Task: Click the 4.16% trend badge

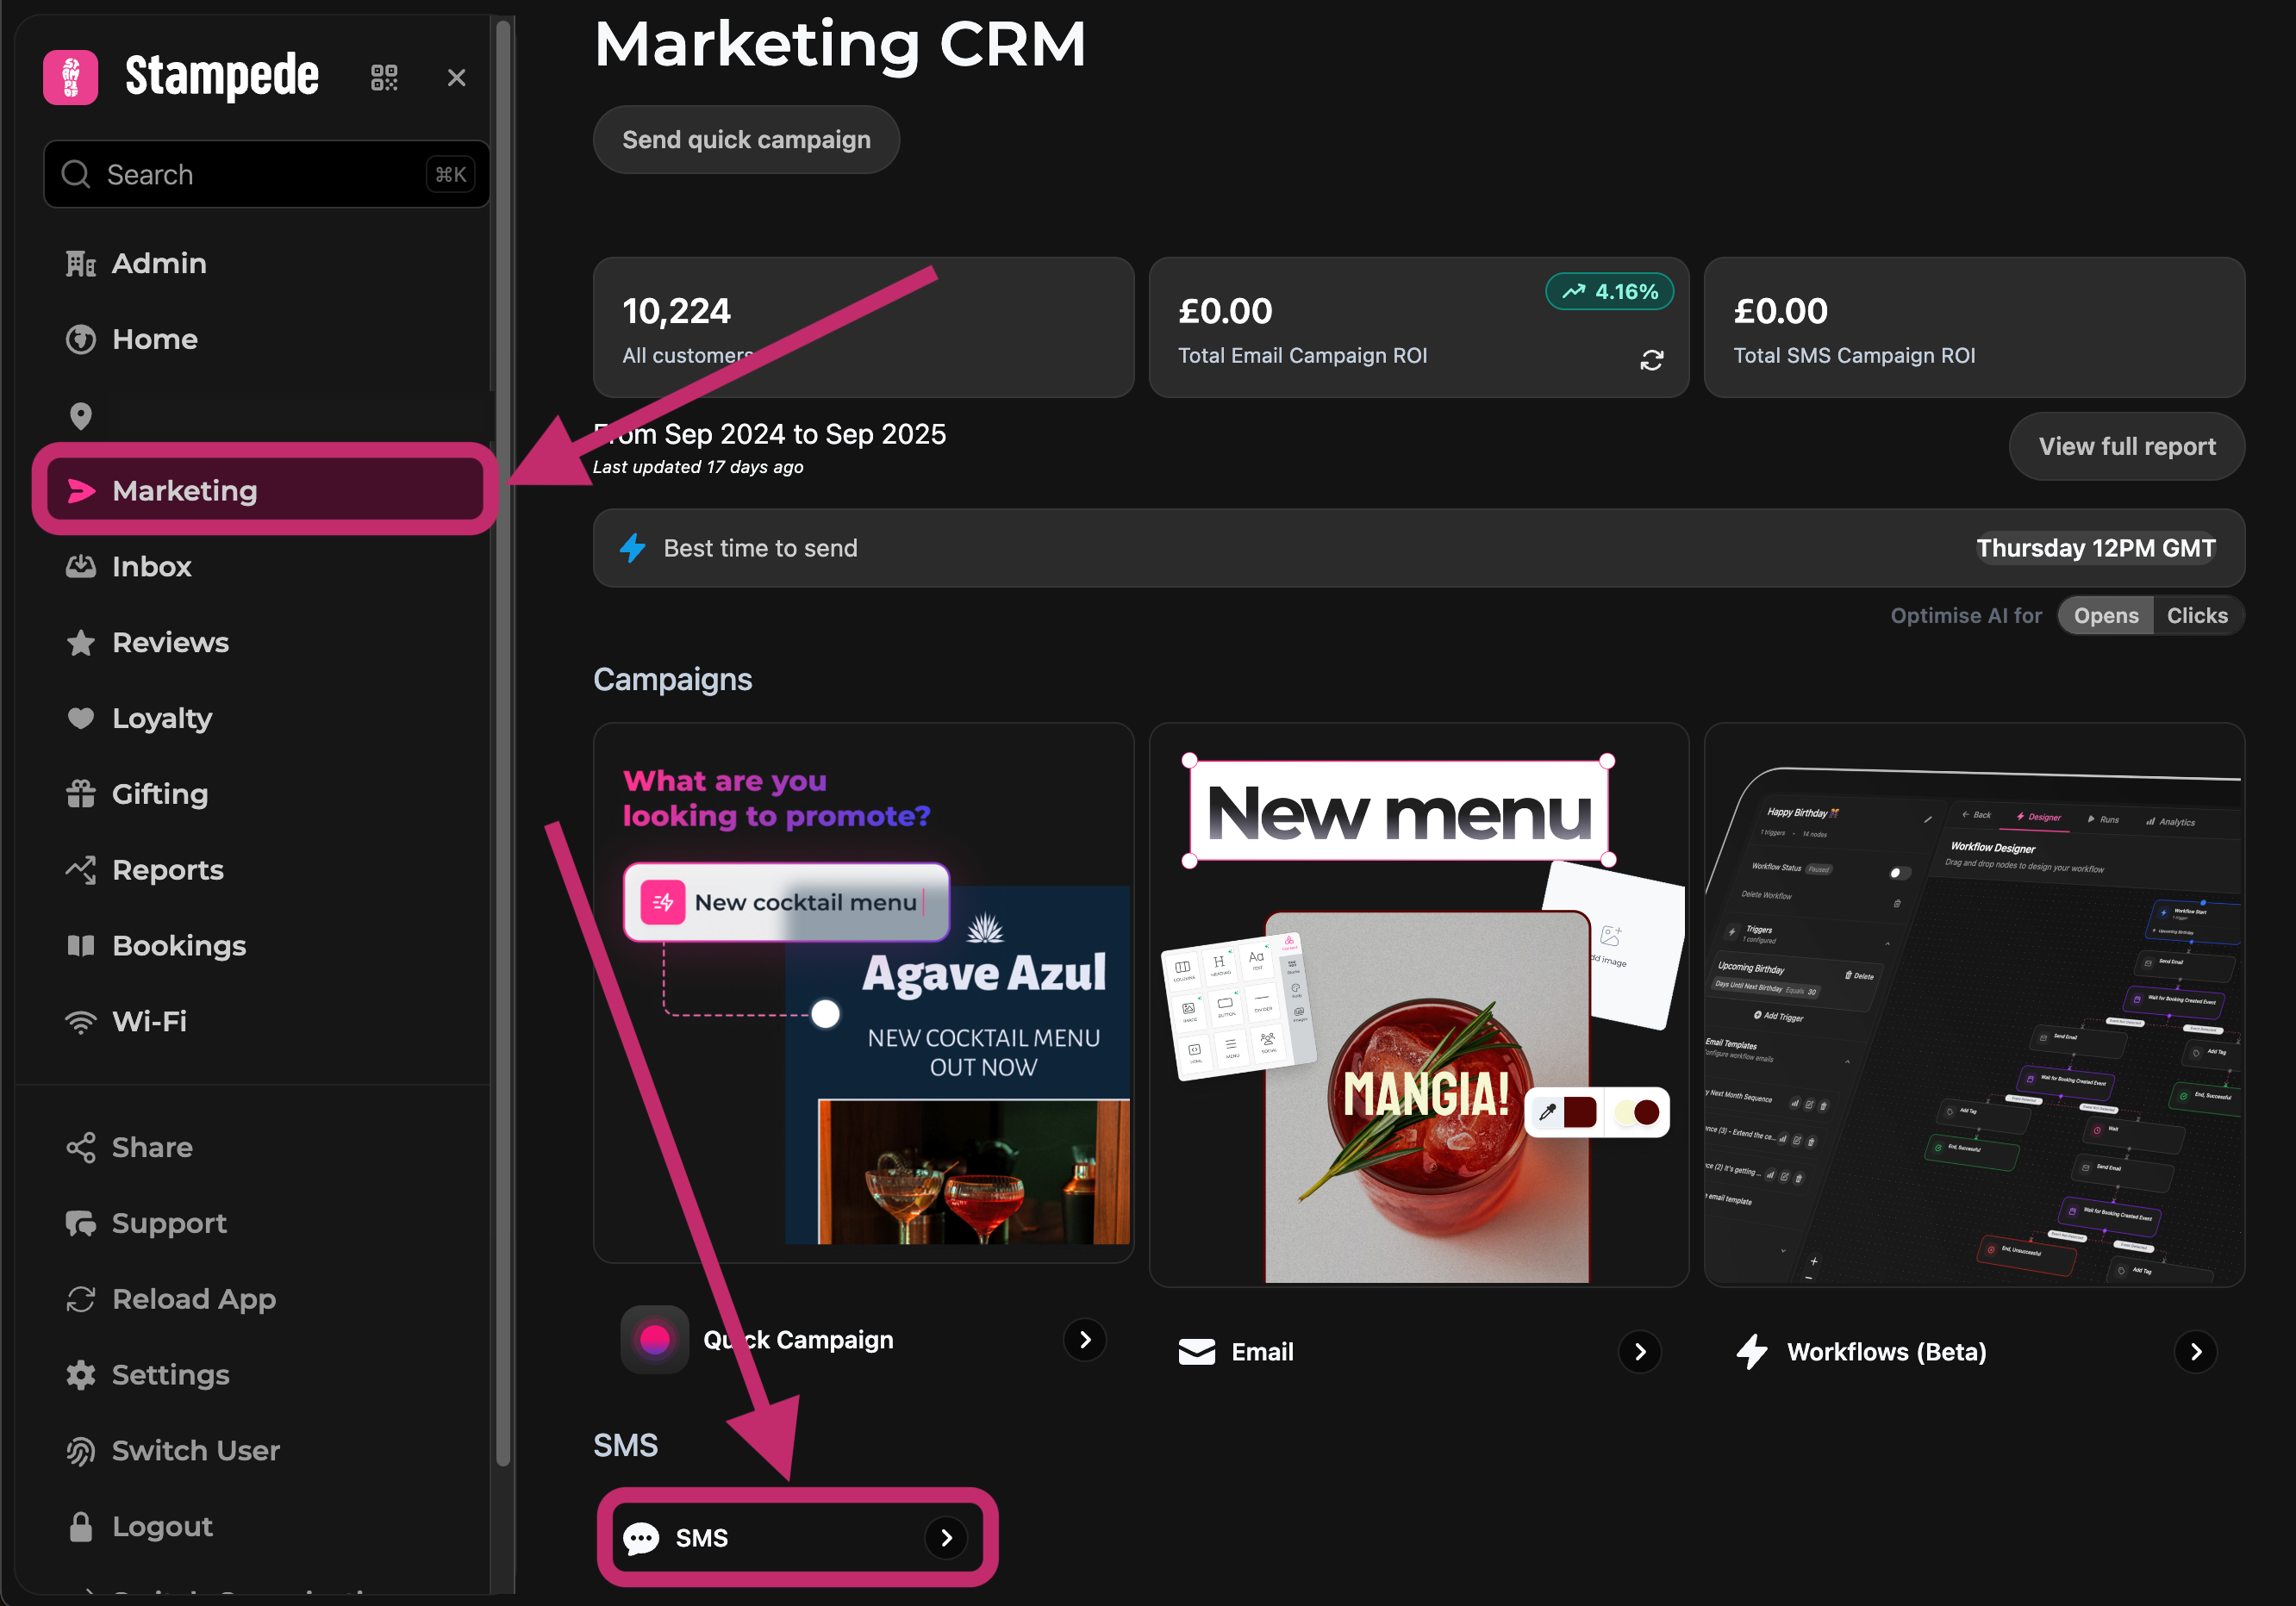Action: [1609, 292]
